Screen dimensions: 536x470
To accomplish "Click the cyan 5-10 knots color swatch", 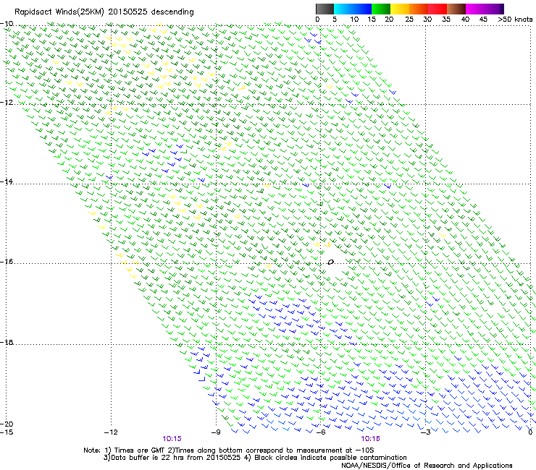I will 343,9.
